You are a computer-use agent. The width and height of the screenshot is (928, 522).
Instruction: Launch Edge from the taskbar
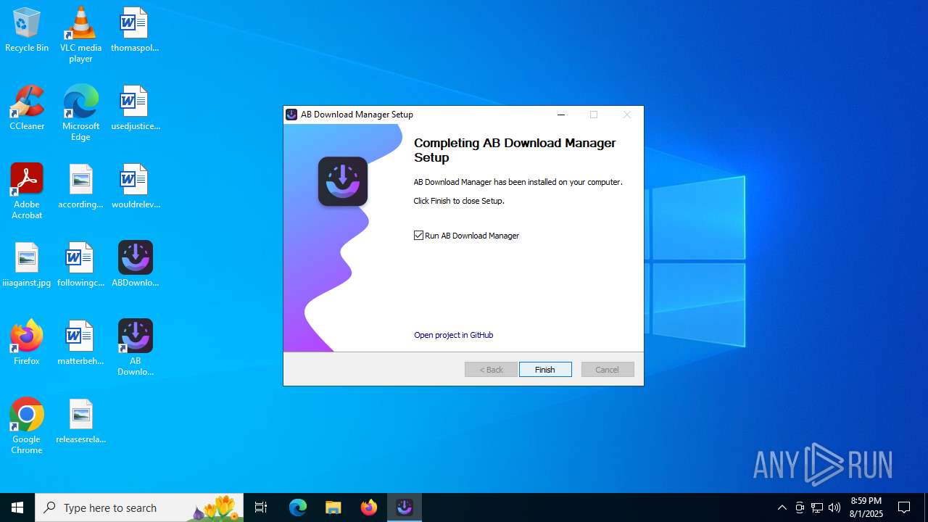298,507
